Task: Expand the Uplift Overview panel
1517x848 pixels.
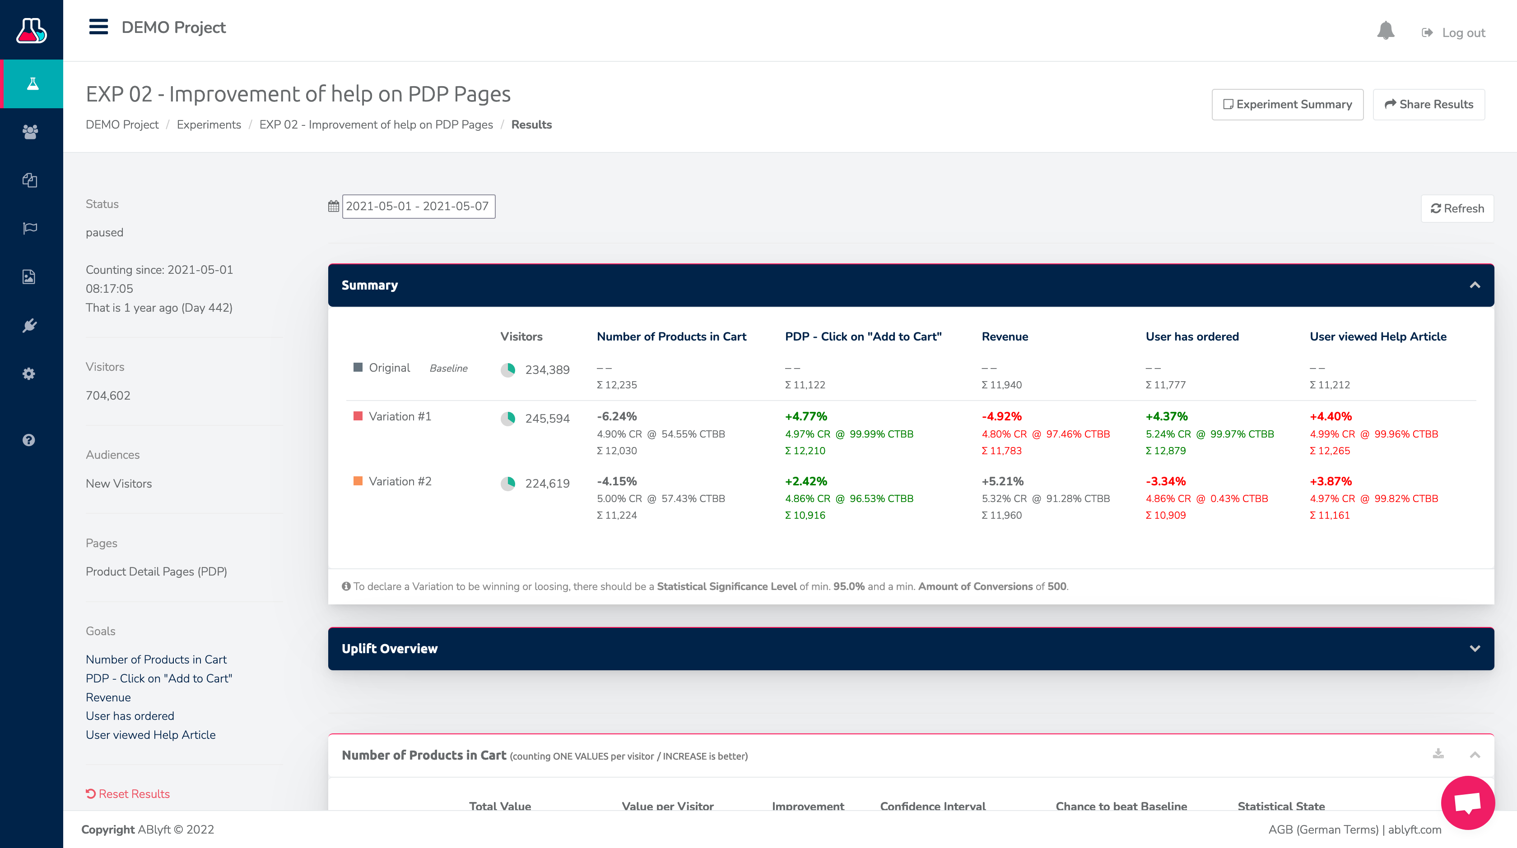Action: (x=1475, y=649)
